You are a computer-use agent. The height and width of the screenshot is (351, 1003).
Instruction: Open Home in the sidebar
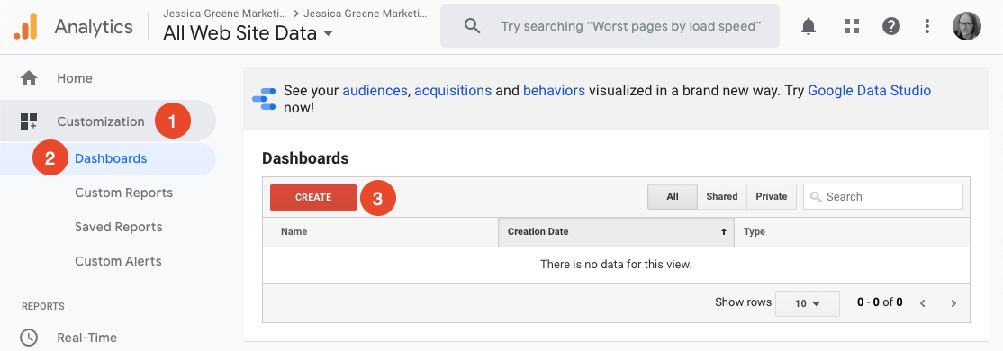(x=74, y=78)
